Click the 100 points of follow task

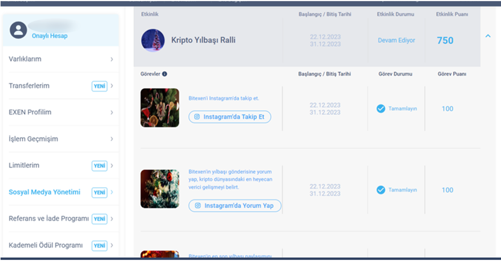coord(447,108)
